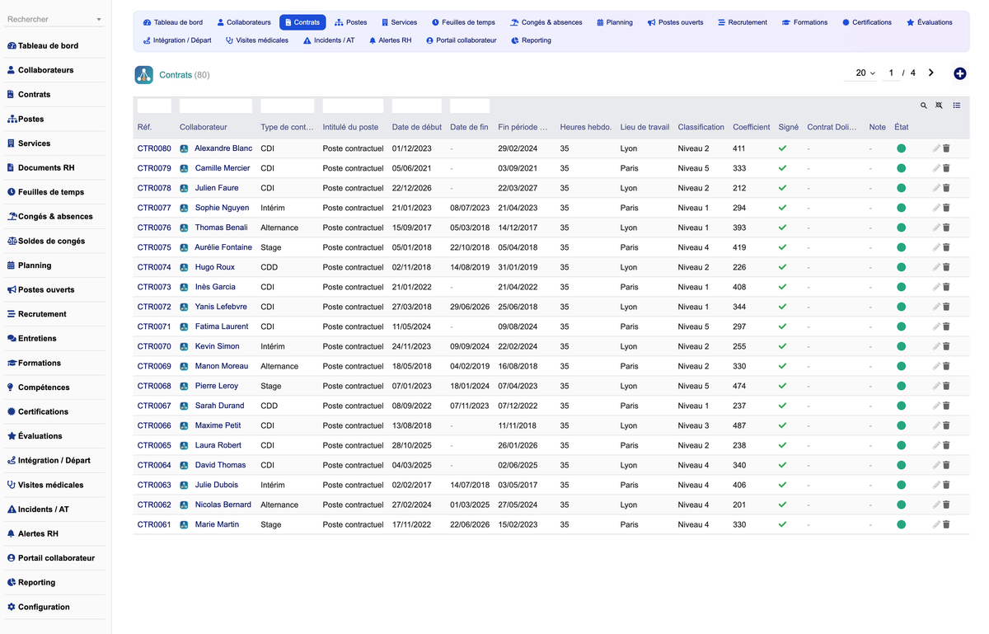This screenshot has width=989, height=634.
Task: Click avatar icon next to Alexandre Blanc
Action: pyautogui.click(x=185, y=148)
